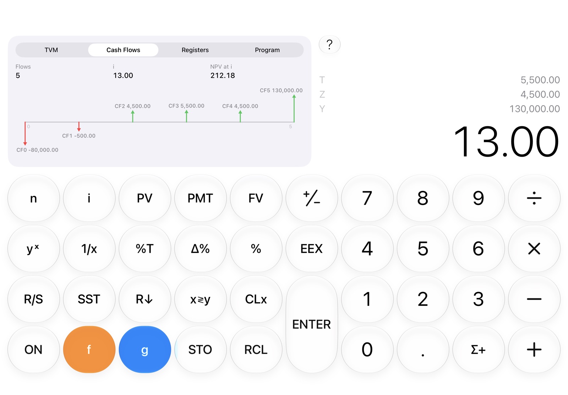Tap the digit 1 key

point(367,299)
